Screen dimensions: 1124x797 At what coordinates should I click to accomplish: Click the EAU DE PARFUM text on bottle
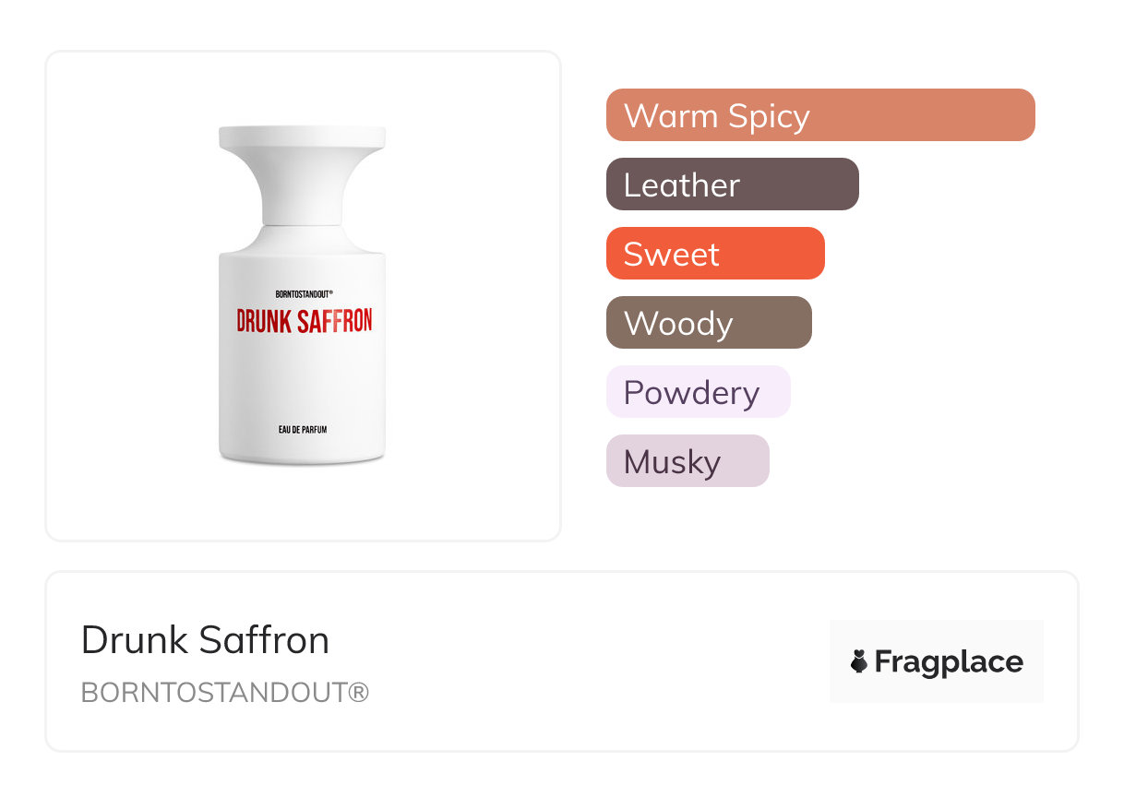(x=303, y=430)
